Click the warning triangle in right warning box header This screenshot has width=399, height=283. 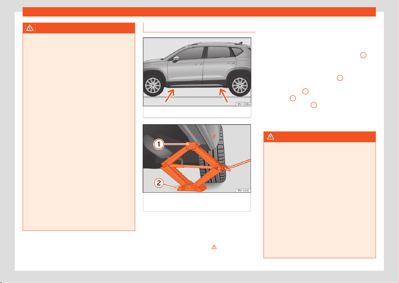pos(271,136)
